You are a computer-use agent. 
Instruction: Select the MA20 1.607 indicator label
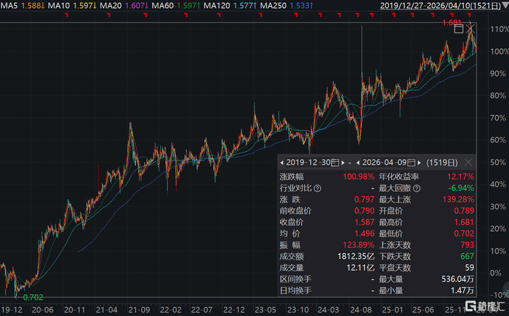pos(124,5)
